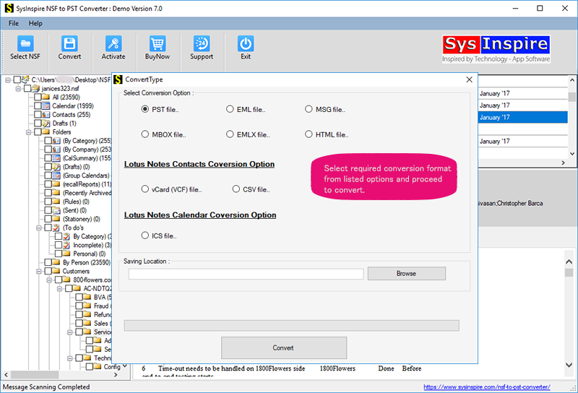The image size is (578, 393).
Task: Click the conversion progress bar
Action: coord(292,326)
